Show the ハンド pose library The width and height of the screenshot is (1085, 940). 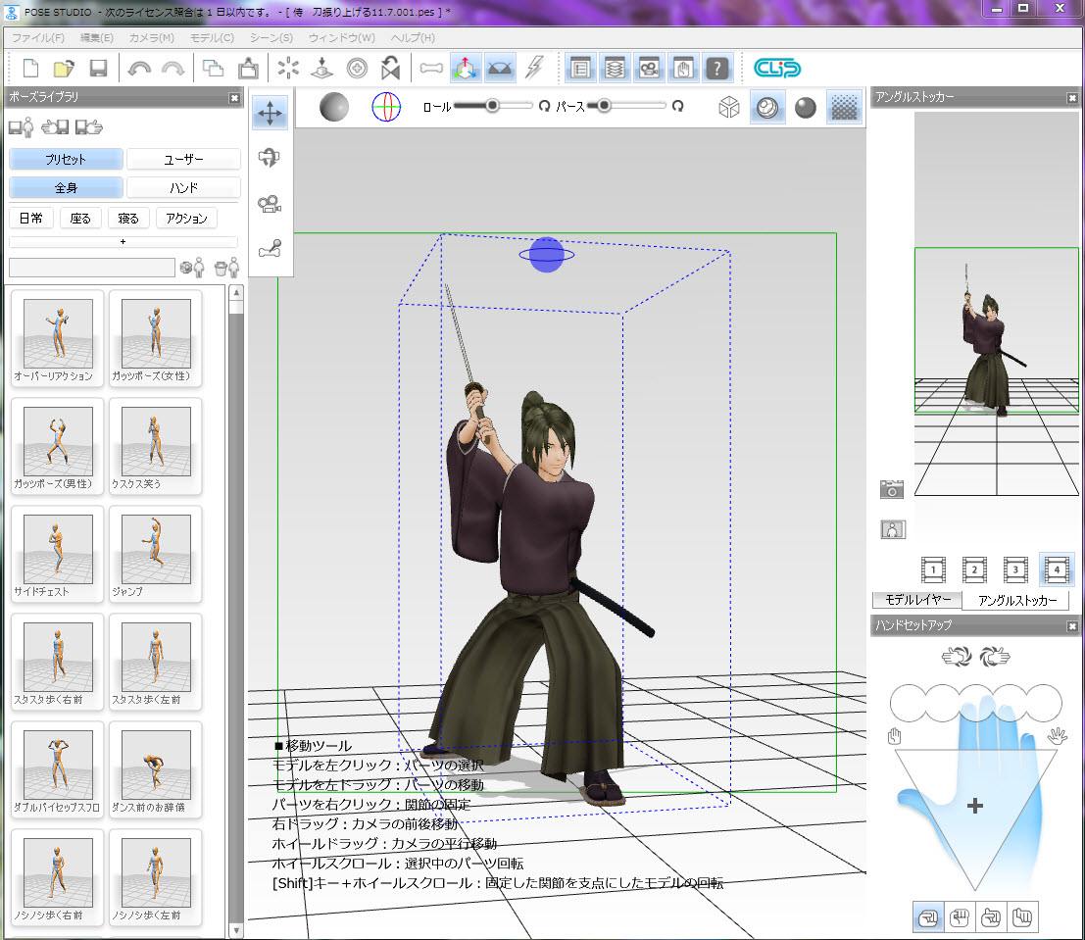[184, 187]
